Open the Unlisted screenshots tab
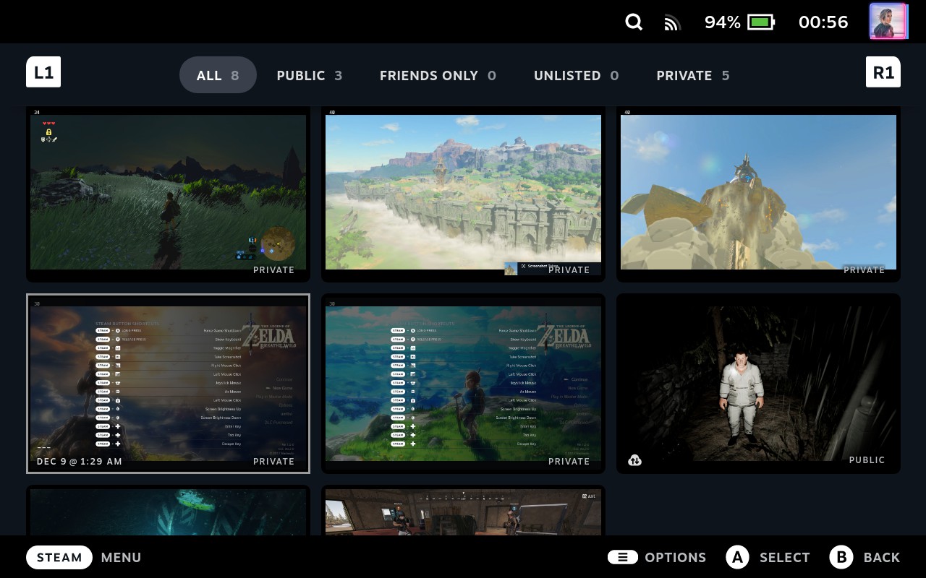The height and width of the screenshot is (578, 926). click(576, 75)
